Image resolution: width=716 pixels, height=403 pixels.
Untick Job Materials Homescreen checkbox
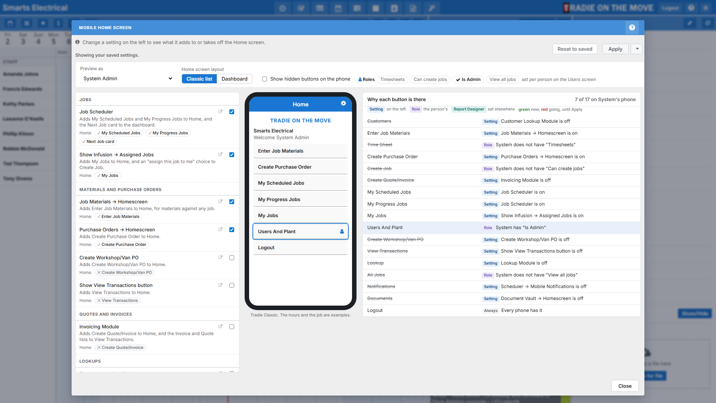(x=232, y=201)
